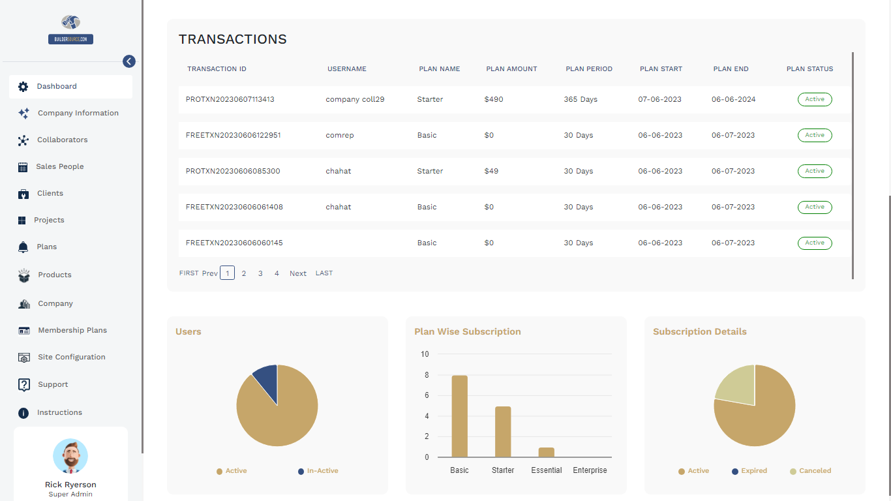The height and width of the screenshot is (501, 891).
Task: Click the Clients briefcase icon
Action: 23,194
